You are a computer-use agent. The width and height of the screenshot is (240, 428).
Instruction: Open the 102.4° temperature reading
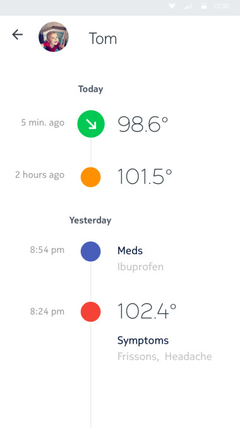click(147, 311)
